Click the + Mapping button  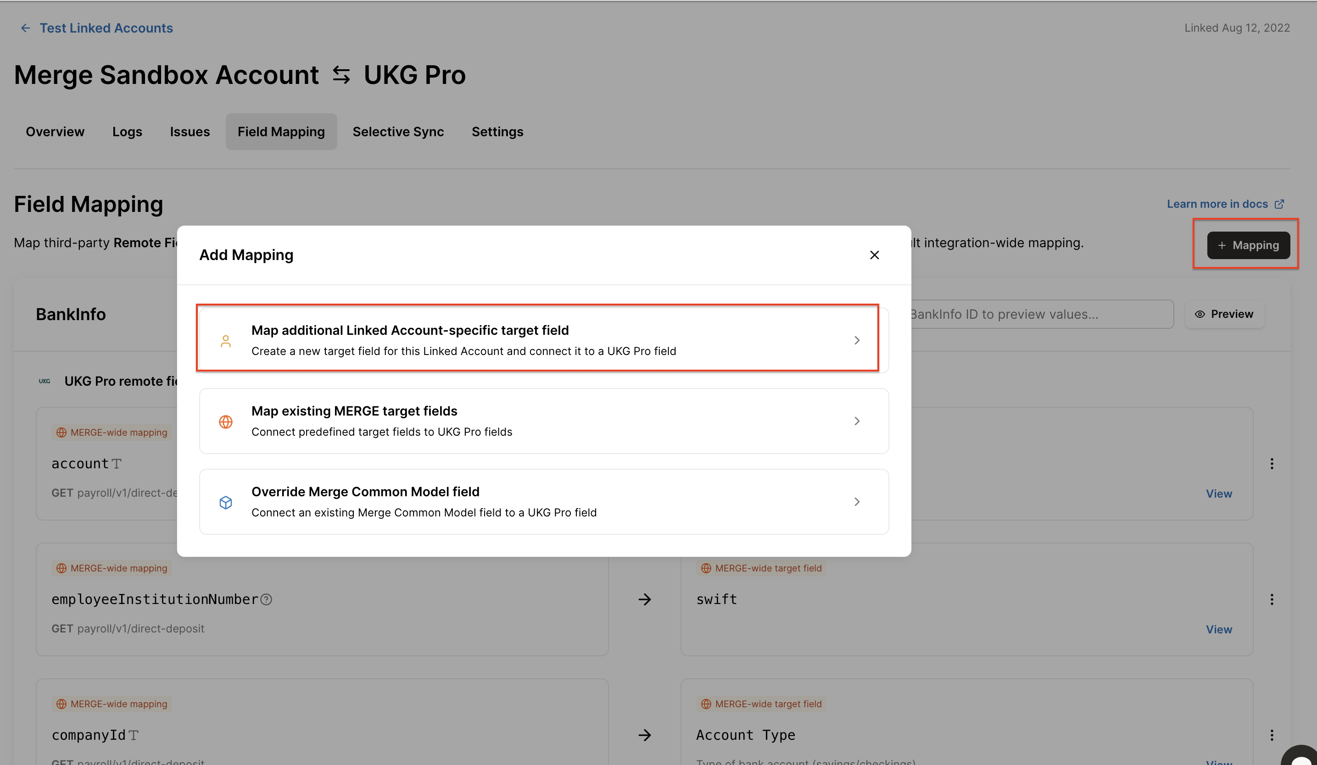1248,245
